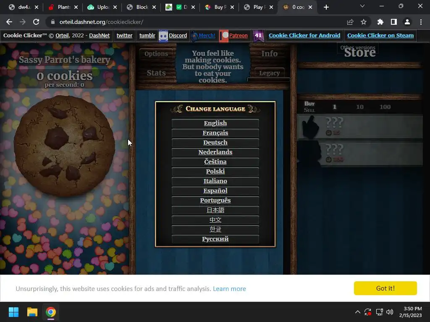Viewport: 430px width, 322px height.
Task: Open Cookie Clicker for Android link
Action: [304, 35]
